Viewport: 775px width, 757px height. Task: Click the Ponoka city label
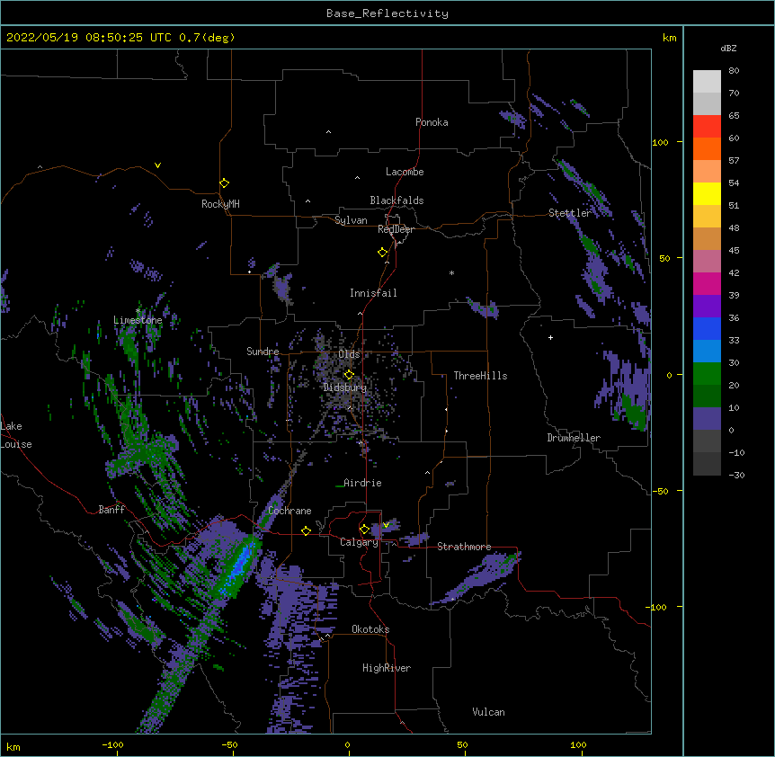click(432, 122)
